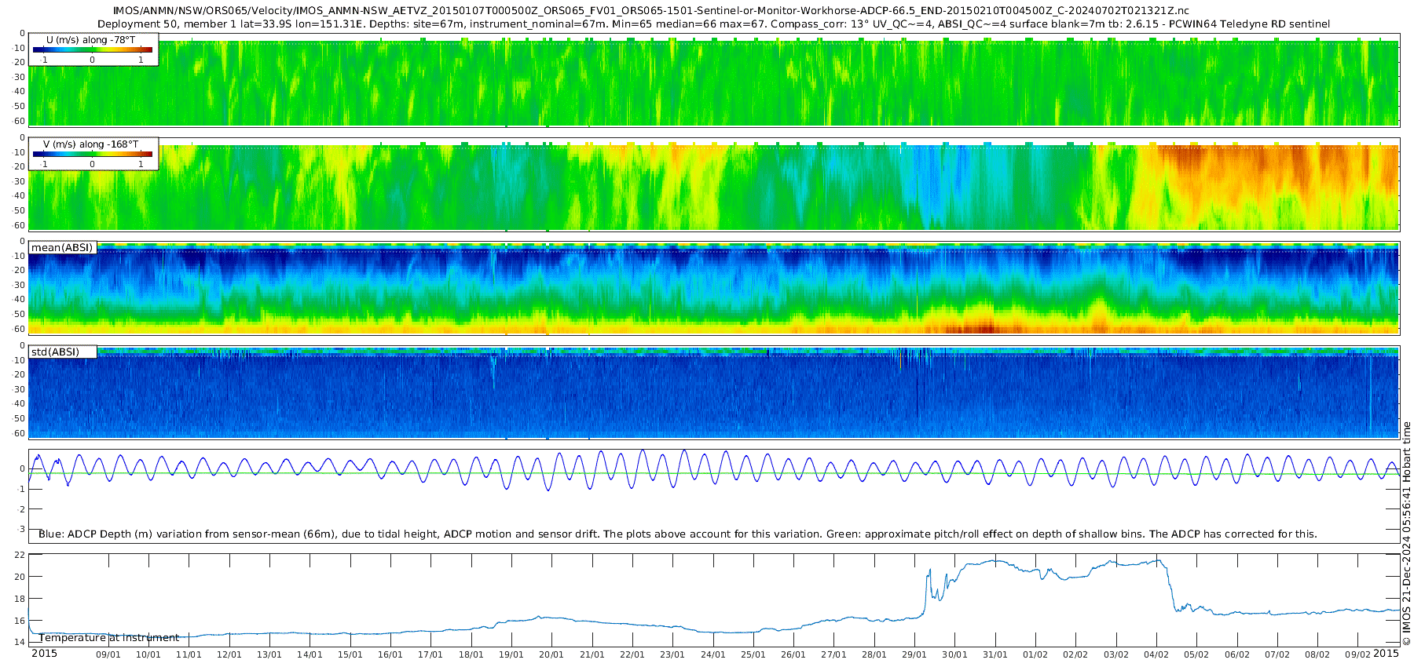Click the 15/01 date tick label
Viewport: 1414px width, 667px height.
[x=350, y=655]
